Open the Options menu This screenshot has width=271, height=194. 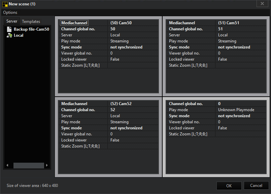(x=10, y=12)
